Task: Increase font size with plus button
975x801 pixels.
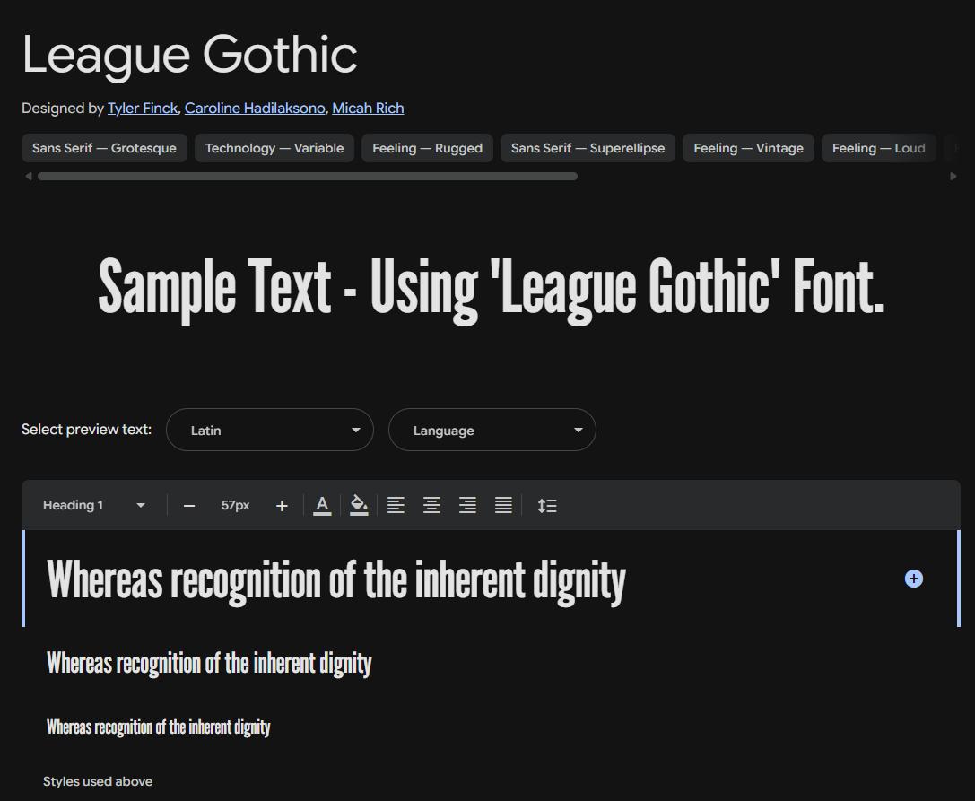Action: pyautogui.click(x=282, y=506)
